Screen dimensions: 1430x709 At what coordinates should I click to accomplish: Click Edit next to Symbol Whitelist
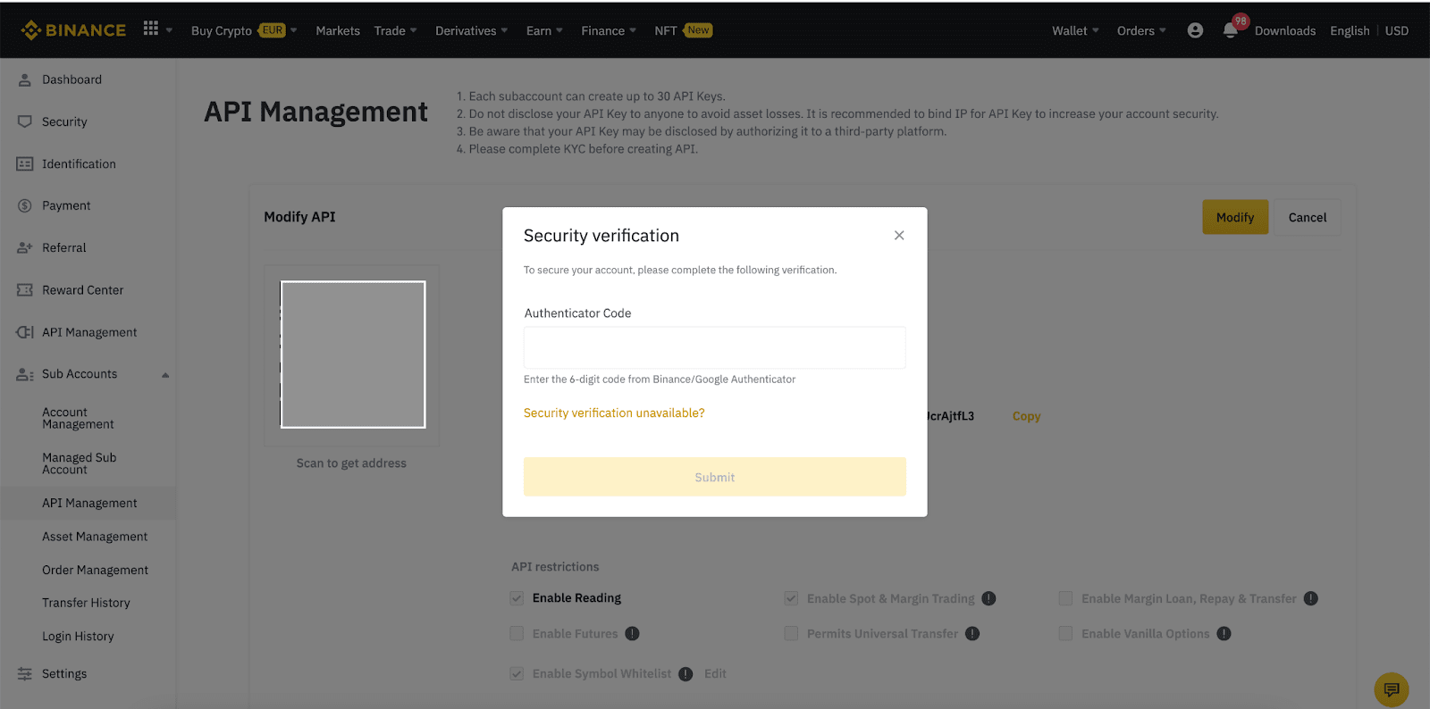715,674
